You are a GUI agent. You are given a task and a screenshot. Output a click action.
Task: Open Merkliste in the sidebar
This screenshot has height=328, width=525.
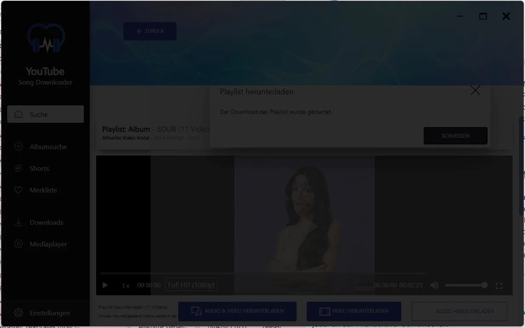pyautogui.click(x=46, y=190)
